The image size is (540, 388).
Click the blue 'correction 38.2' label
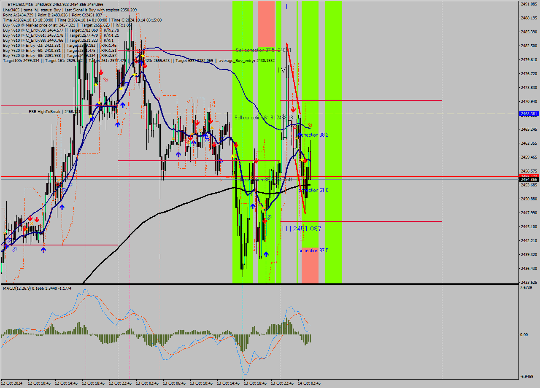tap(313, 135)
